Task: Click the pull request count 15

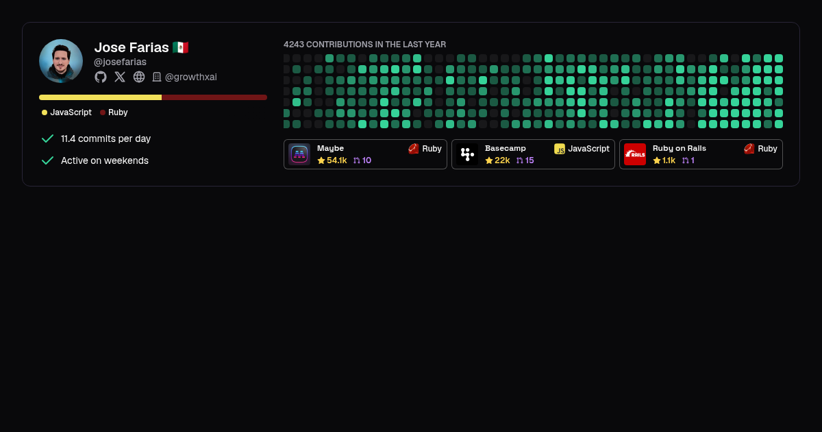Action: 530,160
